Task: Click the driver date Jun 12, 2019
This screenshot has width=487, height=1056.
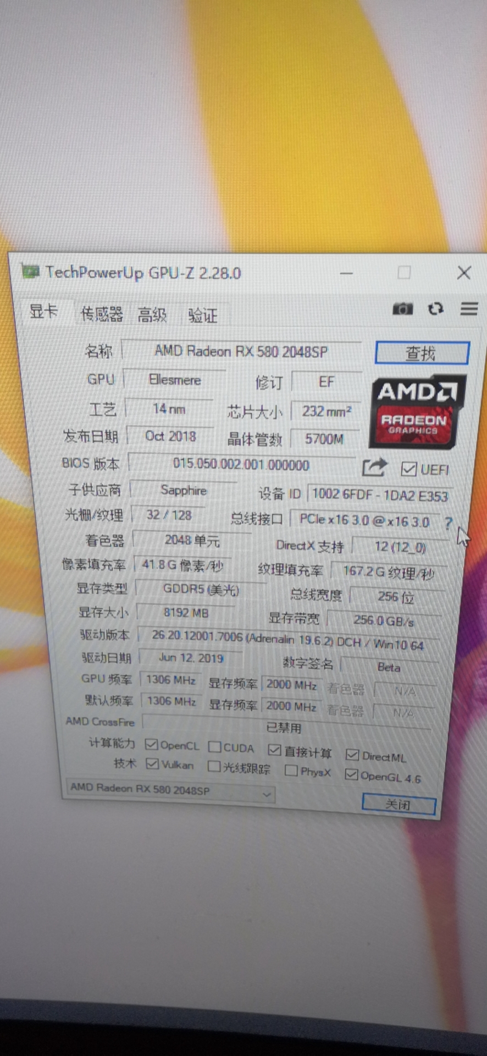Action: tap(191, 658)
